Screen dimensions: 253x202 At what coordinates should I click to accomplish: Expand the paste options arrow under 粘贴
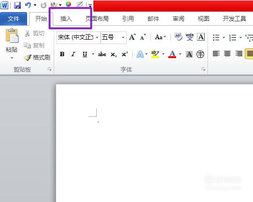[x=12, y=58]
